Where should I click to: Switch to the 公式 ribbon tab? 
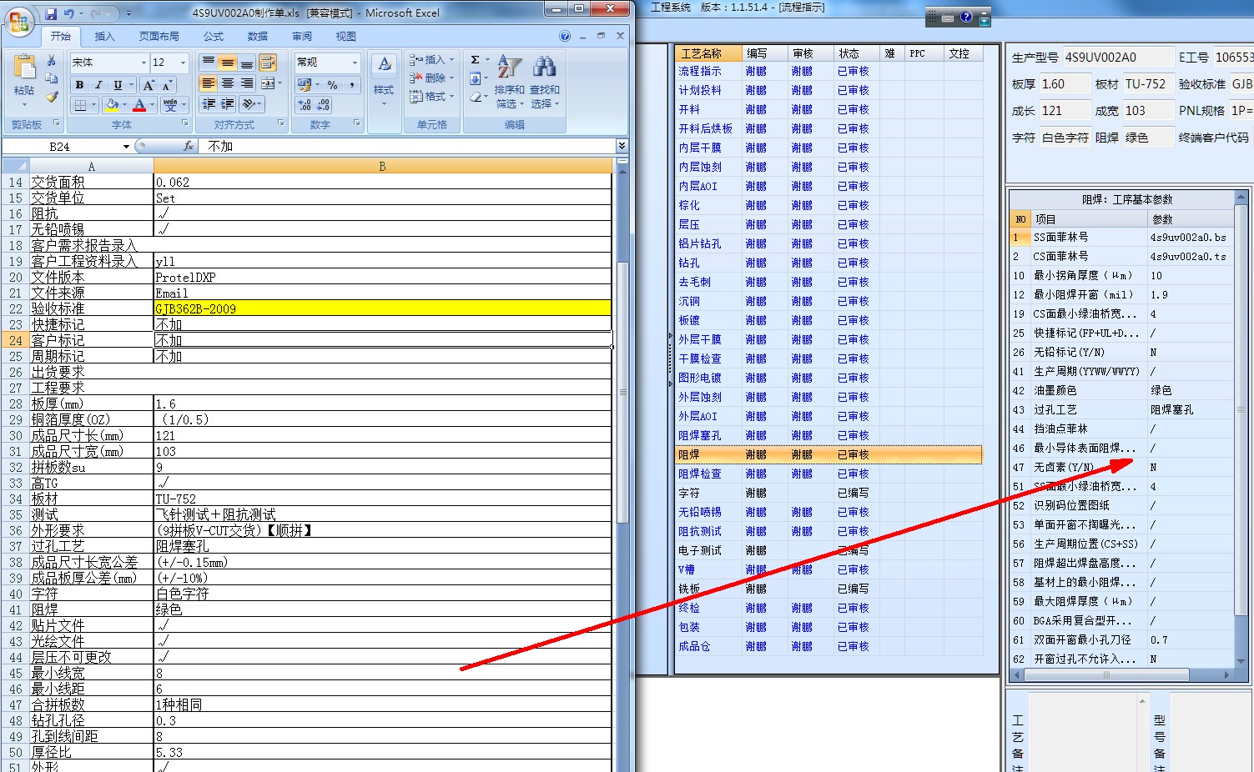(x=214, y=37)
